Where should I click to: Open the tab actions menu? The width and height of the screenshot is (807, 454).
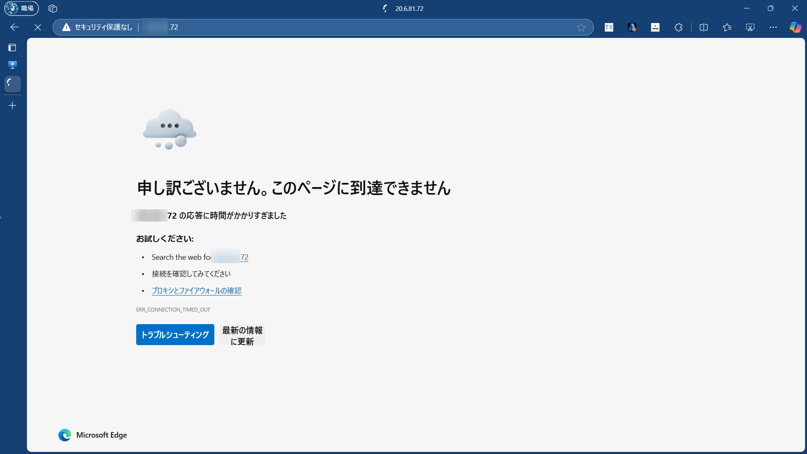[12, 48]
